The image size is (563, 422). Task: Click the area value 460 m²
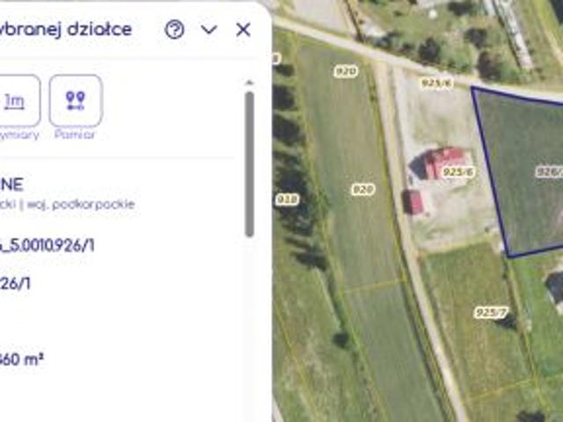(21, 359)
